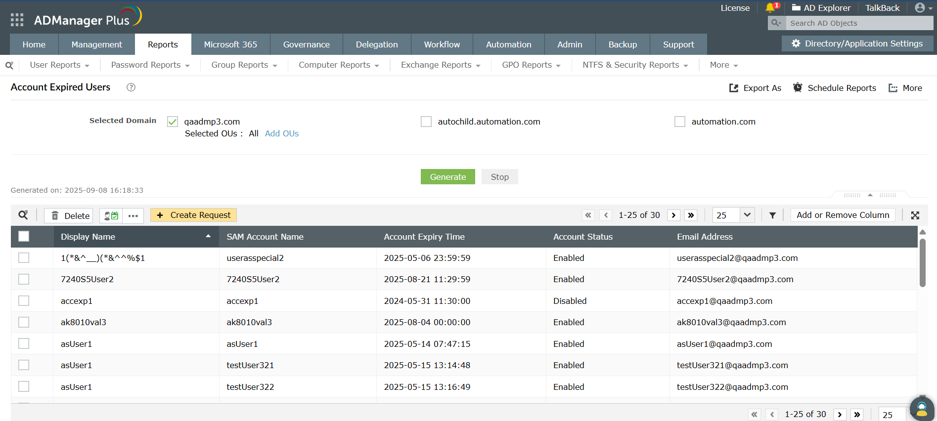Open the three-dots more actions menu
The height and width of the screenshot is (421, 937).
click(x=133, y=215)
